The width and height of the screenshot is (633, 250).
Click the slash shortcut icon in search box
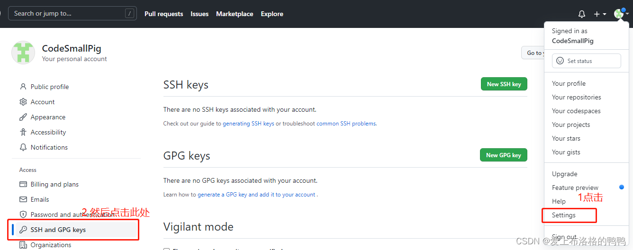[x=129, y=13]
